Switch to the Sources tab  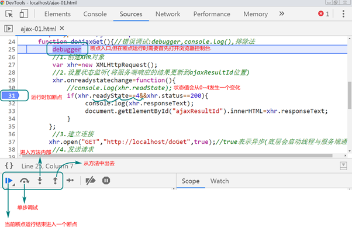coord(131,14)
